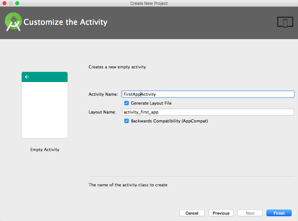The height and width of the screenshot is (221, 298).
Task: Click the Android Studio logo icon
Action: click(x=13, y=22)
